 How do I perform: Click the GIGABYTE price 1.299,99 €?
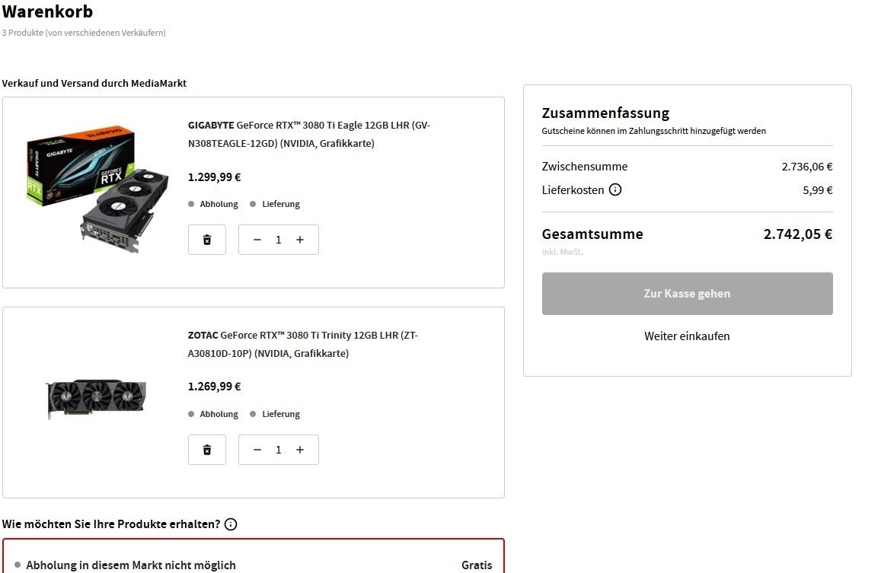(x=215, y=177)
